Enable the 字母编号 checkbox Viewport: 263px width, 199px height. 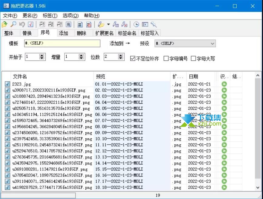click(x=166, y=58)
